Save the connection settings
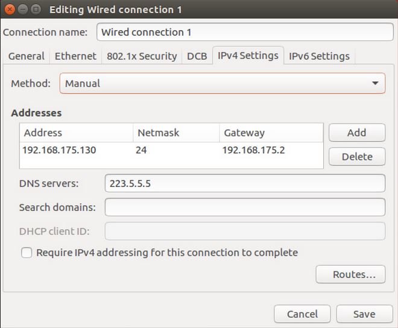The height and width of the screenshot is (328, 398). point(364,314)
